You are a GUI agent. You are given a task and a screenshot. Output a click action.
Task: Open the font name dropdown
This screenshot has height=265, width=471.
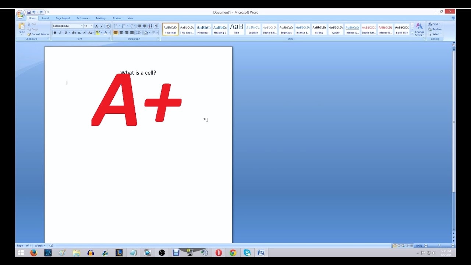tap(82, 26)
